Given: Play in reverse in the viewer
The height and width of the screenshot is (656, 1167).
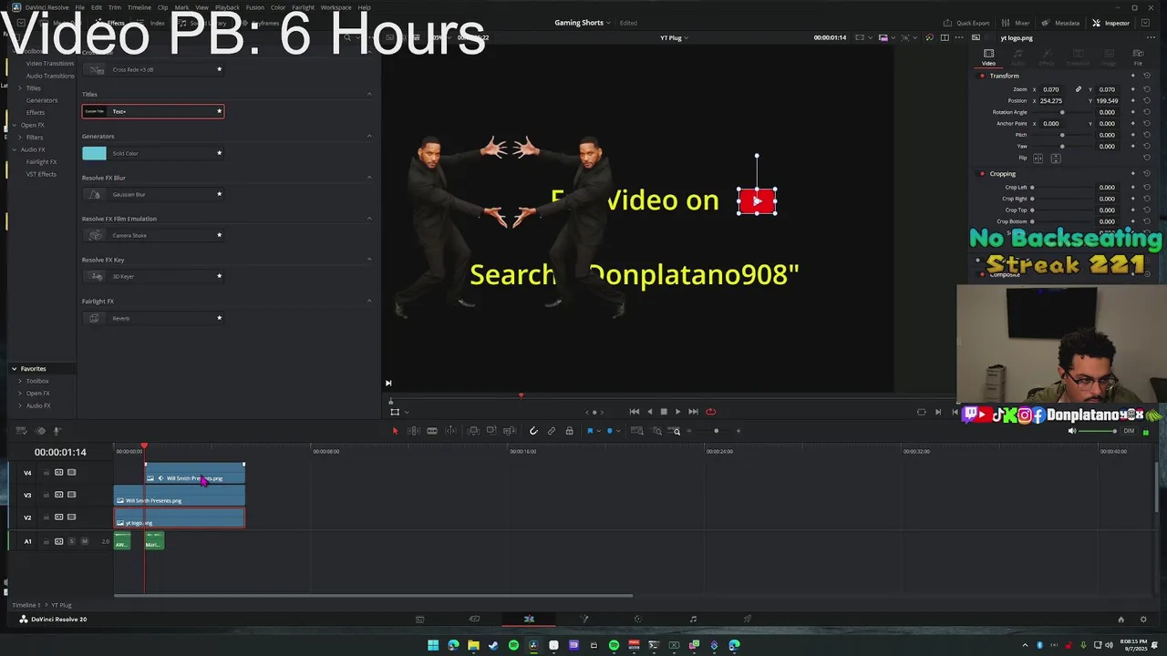Looking at the screenshot, I should [649, 412].
